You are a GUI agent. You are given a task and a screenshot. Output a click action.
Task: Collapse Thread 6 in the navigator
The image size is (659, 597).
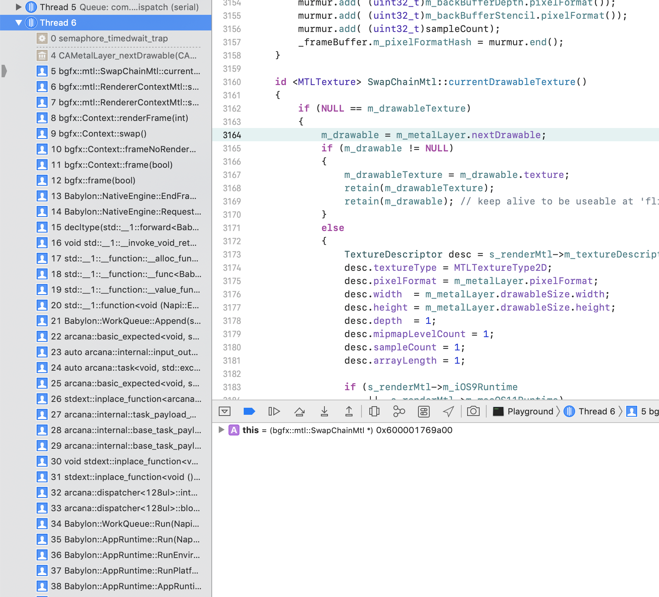18,22
